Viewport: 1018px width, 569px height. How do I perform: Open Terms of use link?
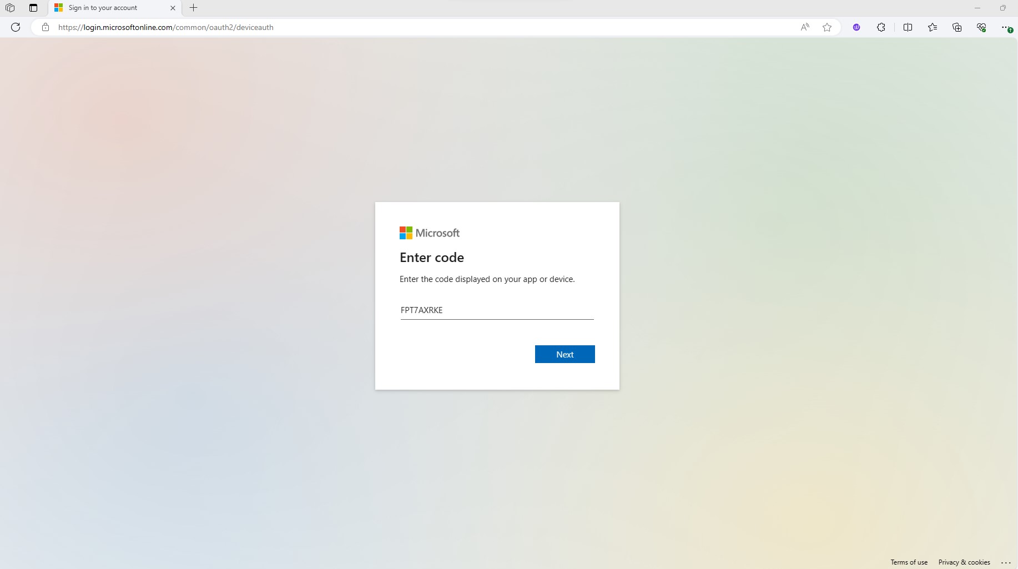click(x=909, y=562)
